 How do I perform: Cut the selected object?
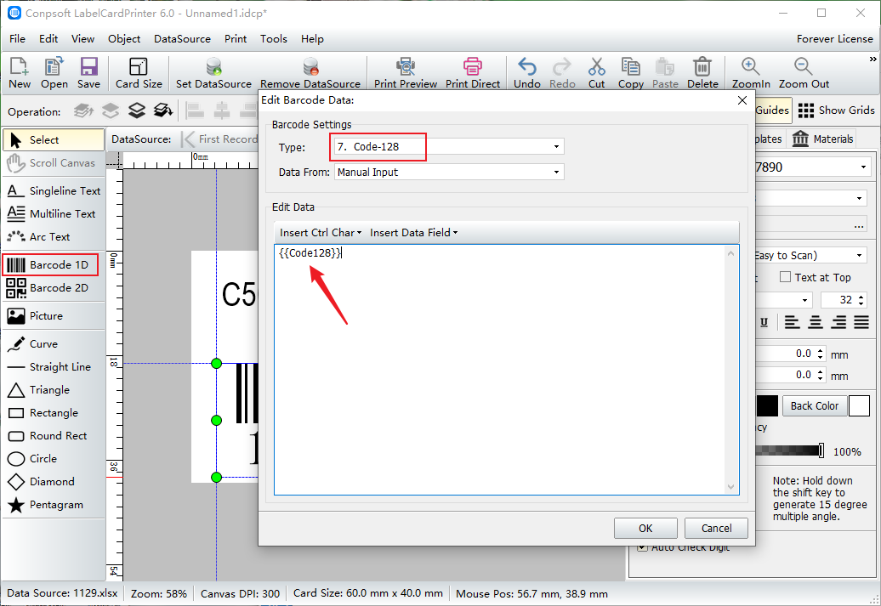click(x=596, y=73)
